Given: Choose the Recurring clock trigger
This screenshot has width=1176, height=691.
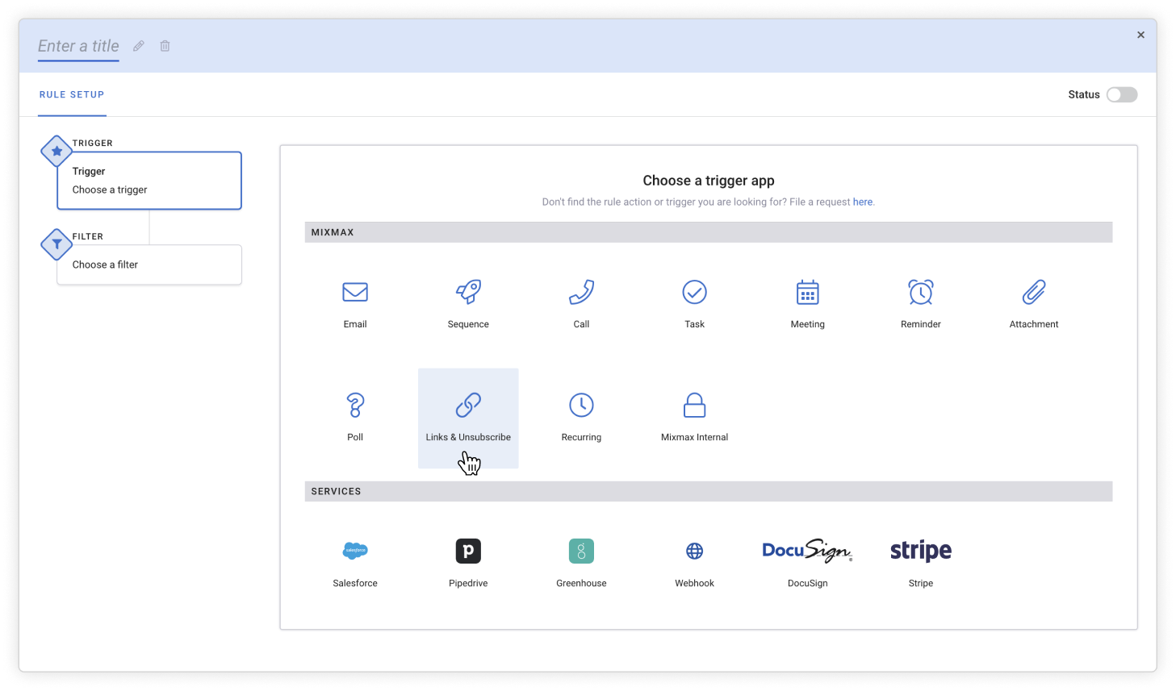Looking at the screenshot, I should pos(581,405).
